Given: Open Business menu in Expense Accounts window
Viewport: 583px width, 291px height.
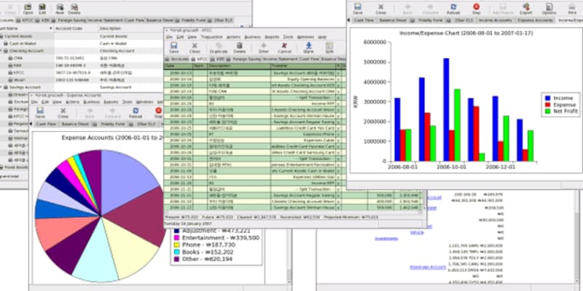Looking at the screenshot, I should [x=92, y=102].
